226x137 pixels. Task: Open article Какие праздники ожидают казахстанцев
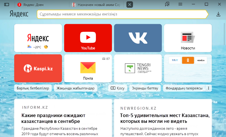point(53,118)
